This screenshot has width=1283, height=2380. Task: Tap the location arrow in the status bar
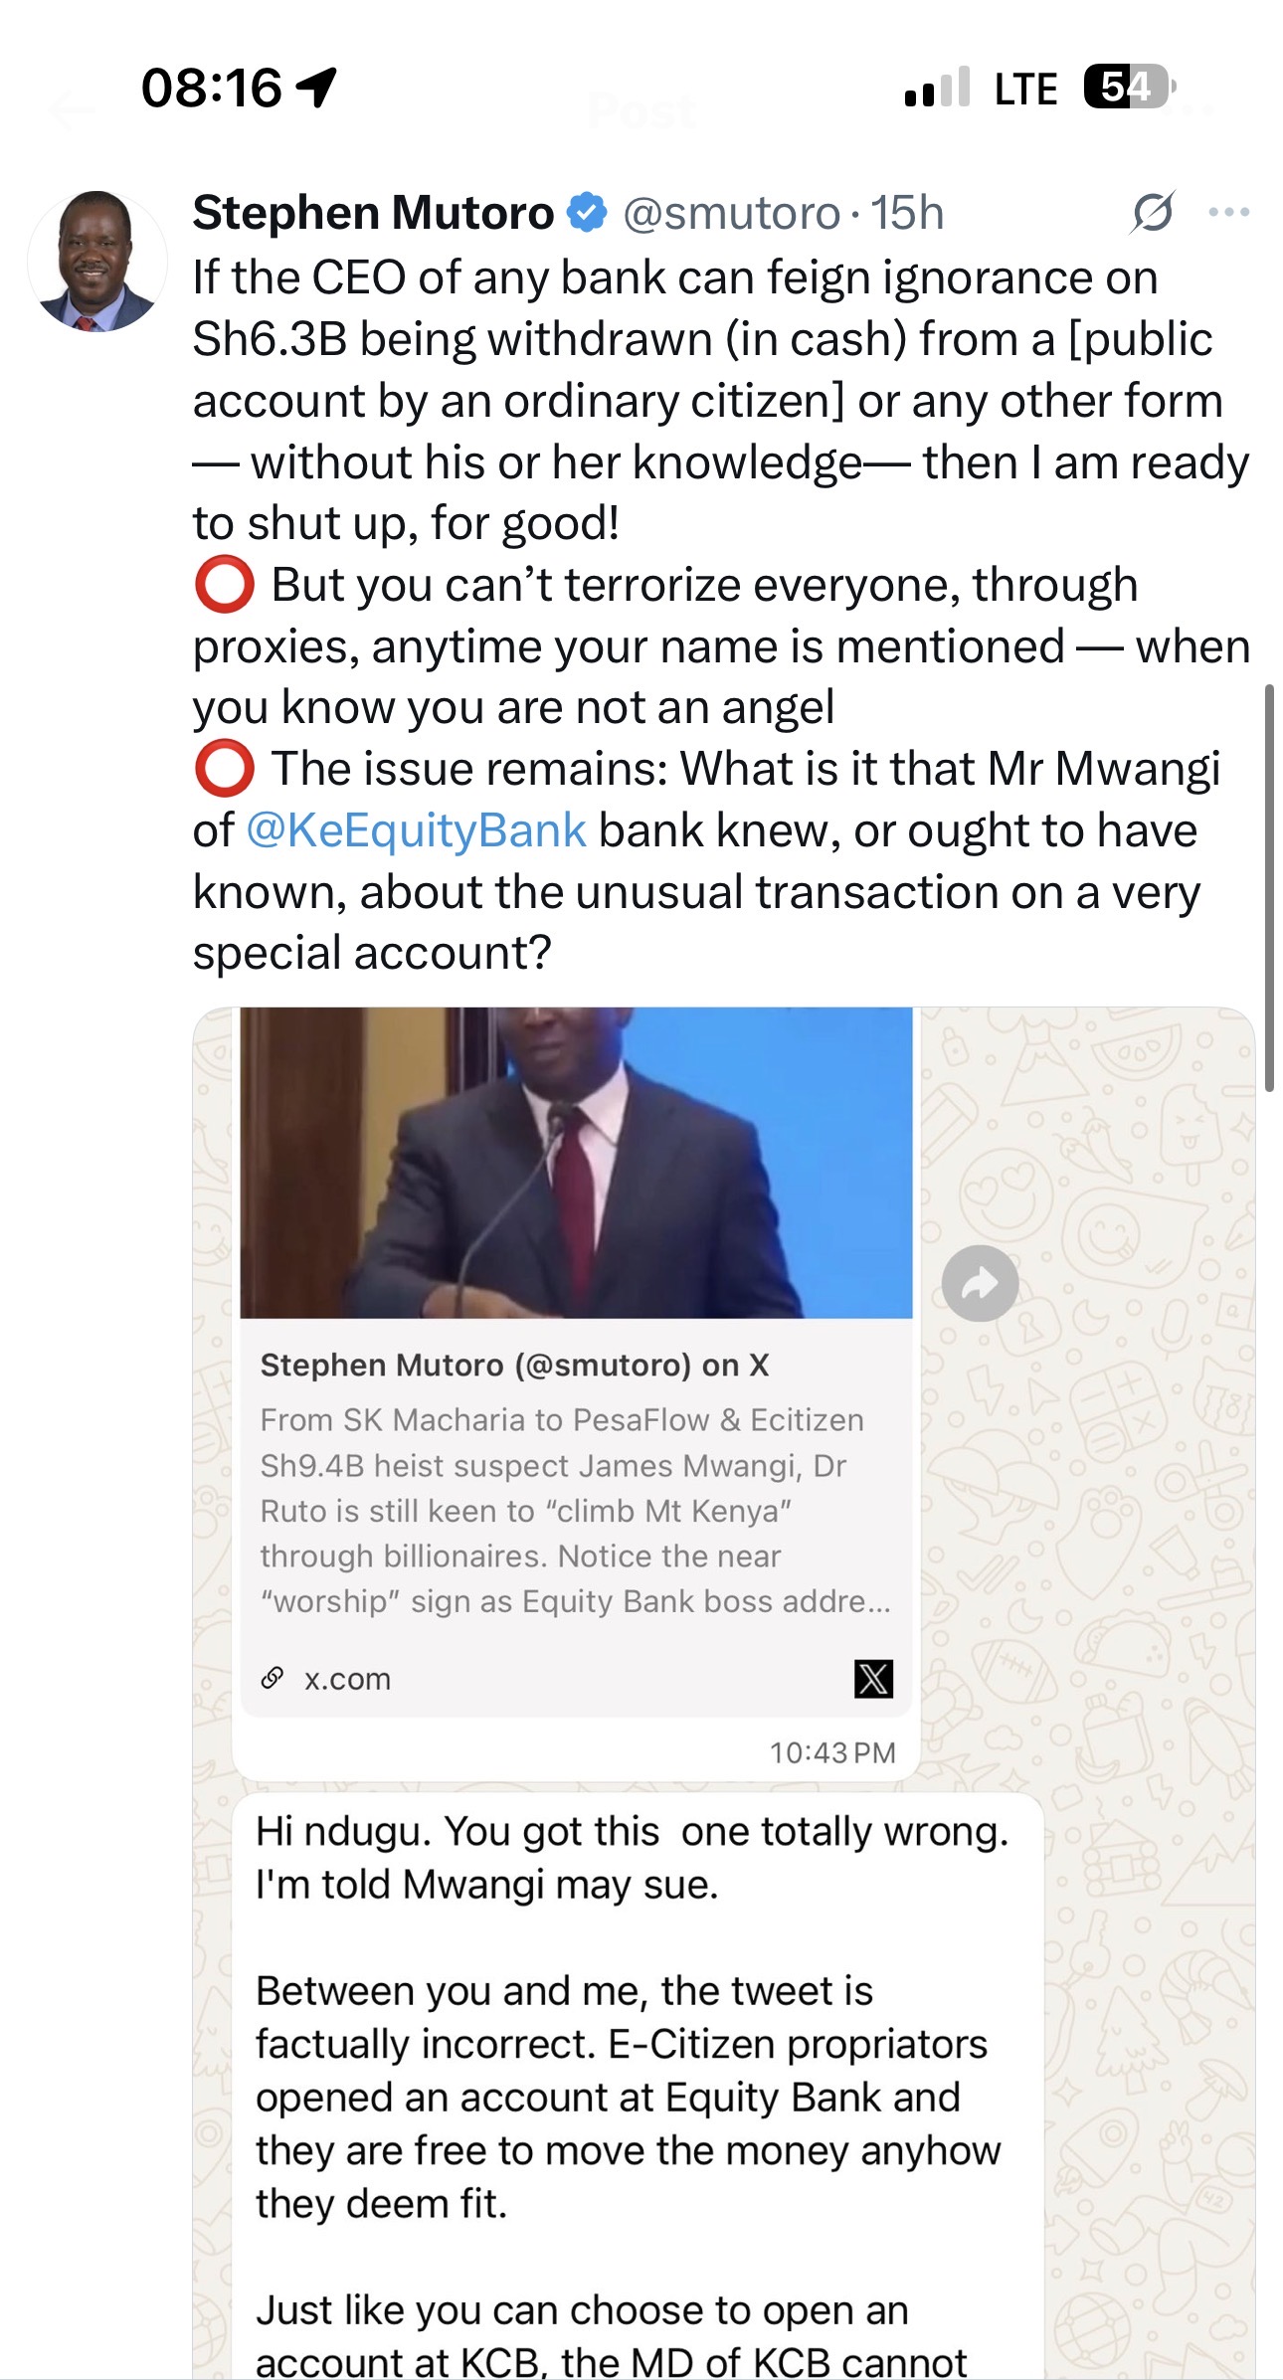(x=317, y=88)
